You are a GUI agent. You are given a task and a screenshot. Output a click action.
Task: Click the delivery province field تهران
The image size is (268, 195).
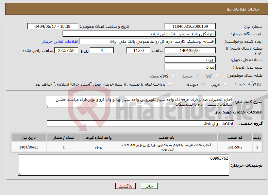click(190, 59)
